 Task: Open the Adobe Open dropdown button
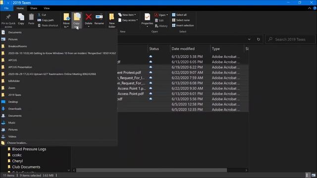(x=161, y=15)
